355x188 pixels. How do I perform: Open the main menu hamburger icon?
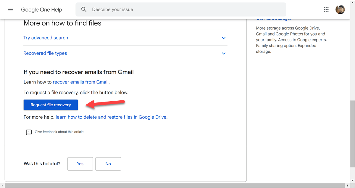point(11,9)
